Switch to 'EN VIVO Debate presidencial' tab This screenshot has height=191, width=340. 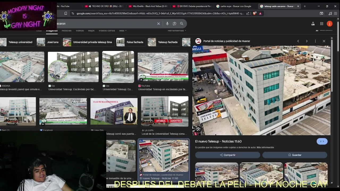coord(192,6)
